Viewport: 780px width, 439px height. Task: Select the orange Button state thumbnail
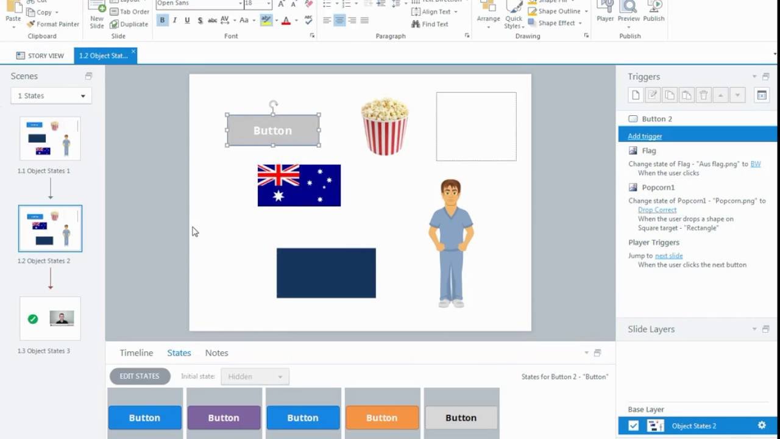(382, 418)
